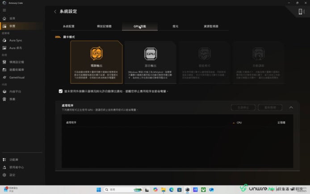310x194 pixels.
Task: Open the 首頁 home page in sidebar
Action: click(12, 19)
